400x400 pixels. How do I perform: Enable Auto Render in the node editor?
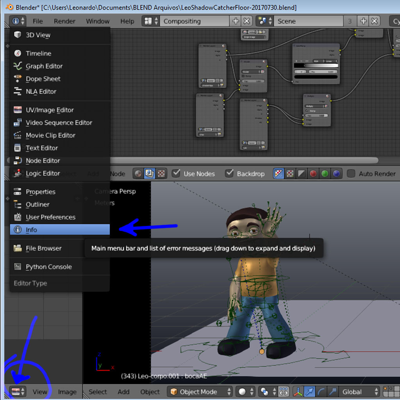(350, 173)
